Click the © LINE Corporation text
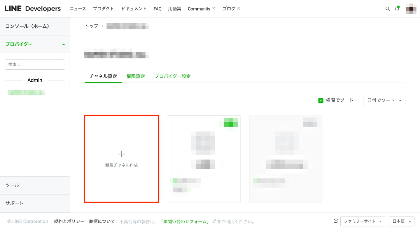 point(28,222)
